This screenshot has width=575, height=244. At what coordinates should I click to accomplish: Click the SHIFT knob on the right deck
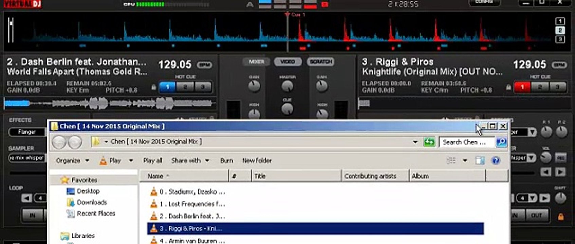(x=560, y=198)
